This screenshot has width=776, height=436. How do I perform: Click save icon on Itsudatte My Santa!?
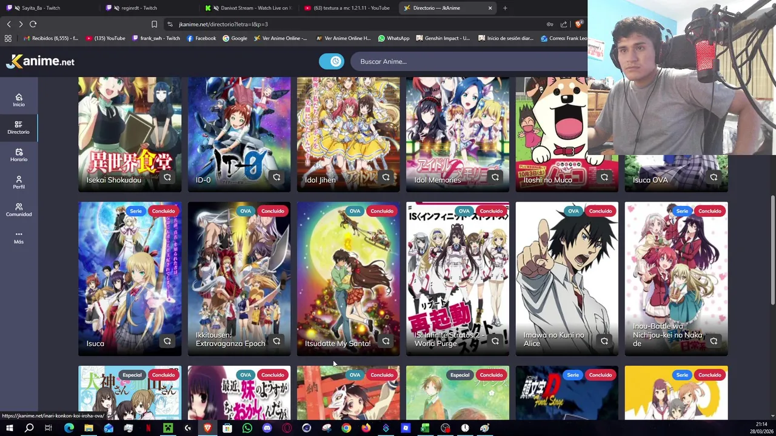pyautogui.click(x=386, y=341)
